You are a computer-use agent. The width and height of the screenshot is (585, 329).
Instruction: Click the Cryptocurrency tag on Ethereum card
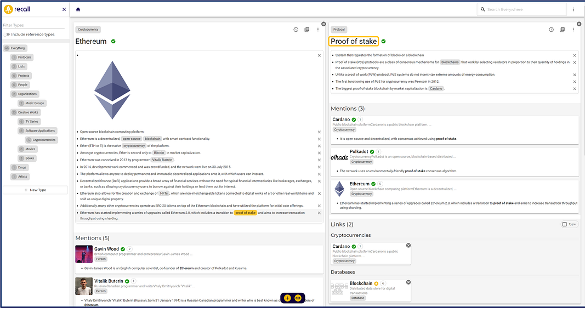tap(88, 30)
